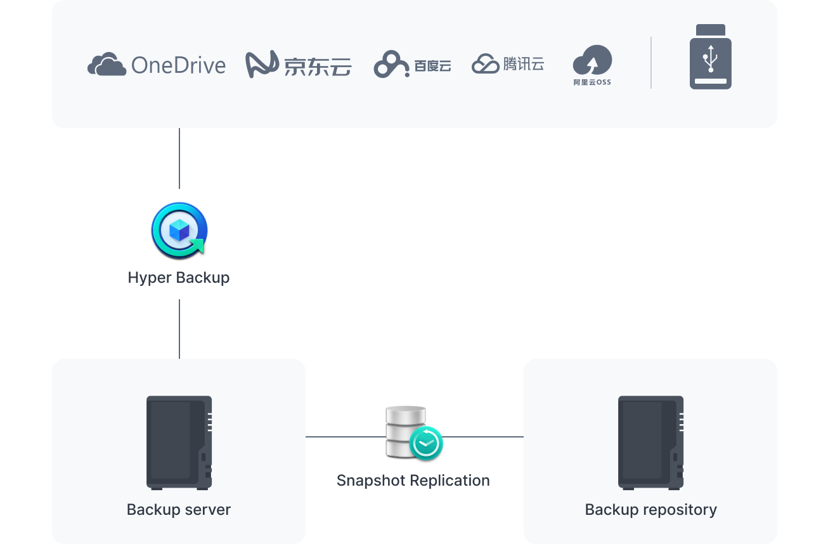Select the 京东云 text label

point(317,66)
